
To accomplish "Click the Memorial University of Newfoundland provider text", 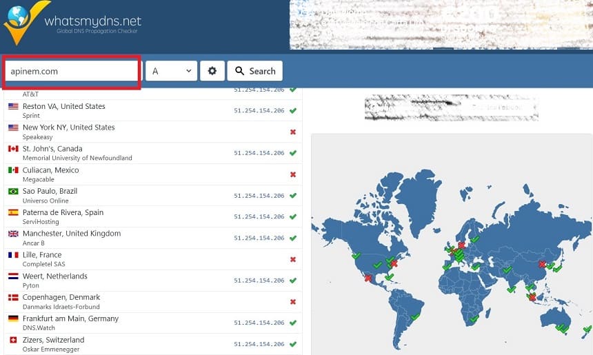I will (77, 158).
